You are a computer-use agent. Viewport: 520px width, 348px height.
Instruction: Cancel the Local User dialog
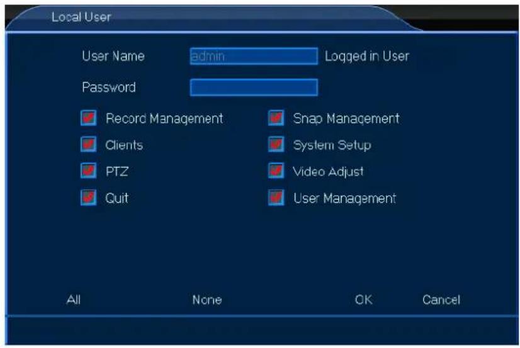(x=441, y=300)
